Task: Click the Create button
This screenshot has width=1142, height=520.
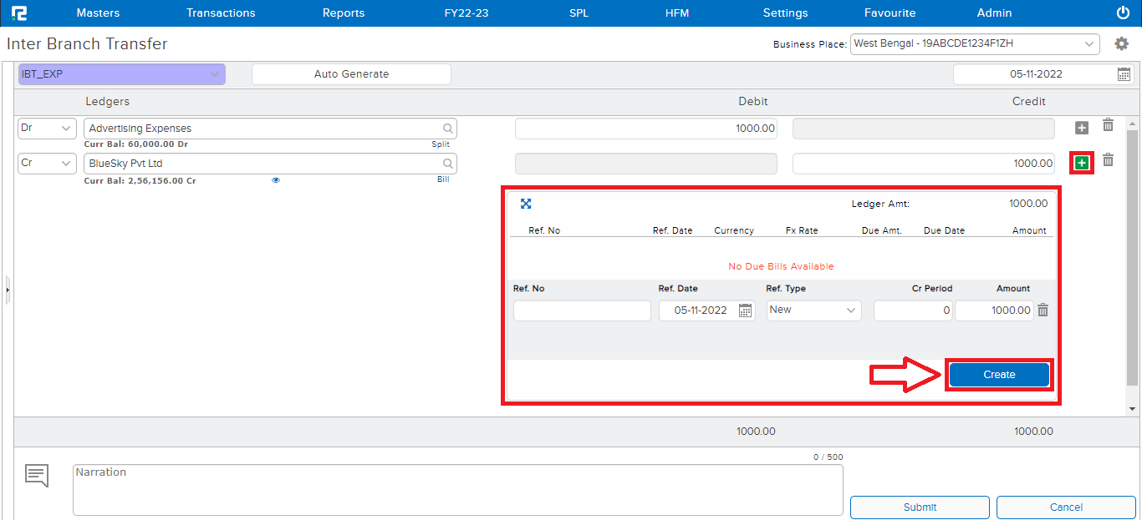Action: click(999, 375)
